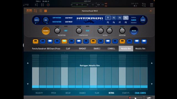Click the Glitch chance knob
The width and height of the screenshot is (177, 99).
coord(110,31)
